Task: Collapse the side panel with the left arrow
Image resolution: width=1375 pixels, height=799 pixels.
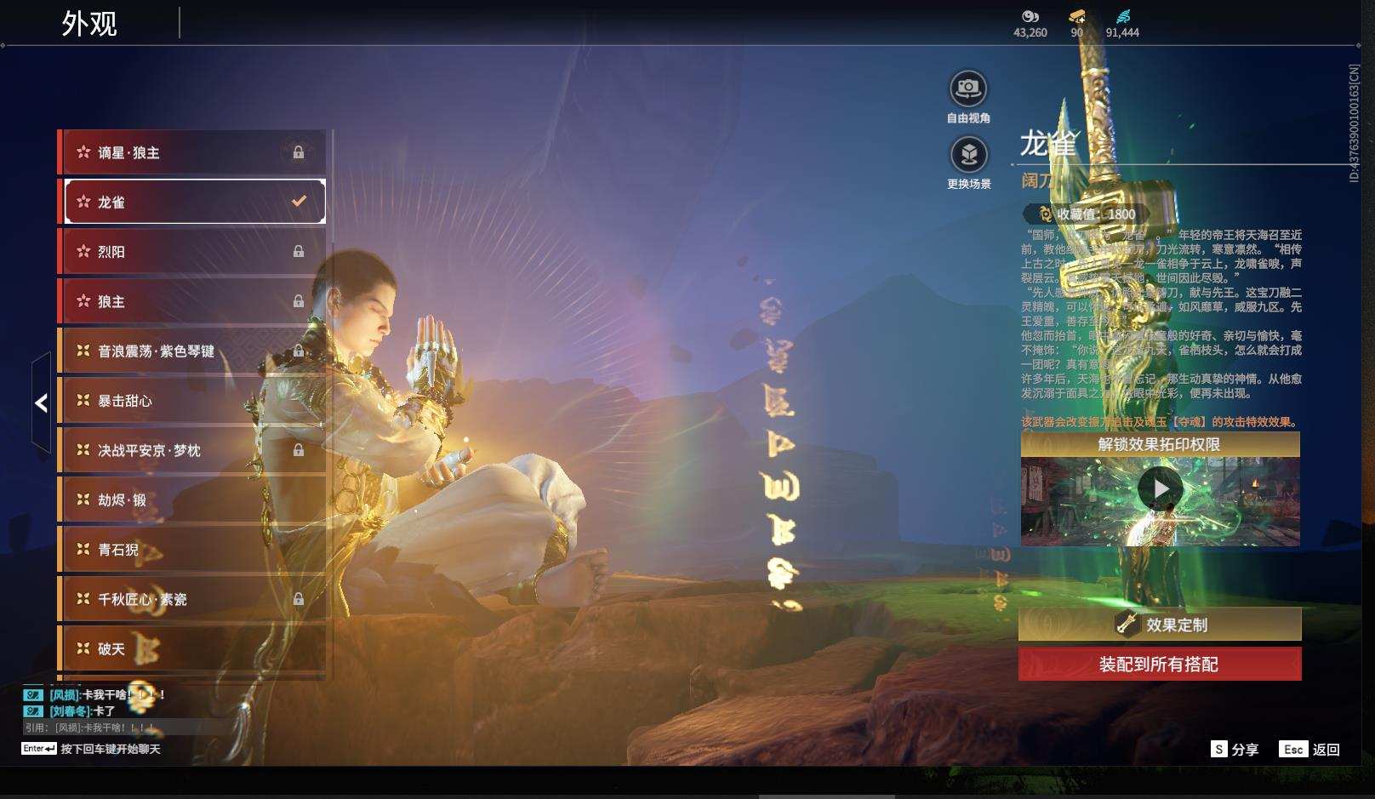Action: click(x=41, y=402)
